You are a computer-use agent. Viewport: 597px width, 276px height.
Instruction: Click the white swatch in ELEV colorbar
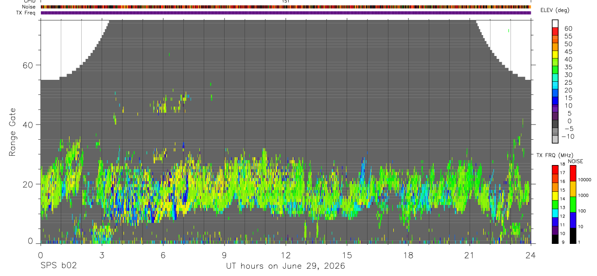click(555, 23)
